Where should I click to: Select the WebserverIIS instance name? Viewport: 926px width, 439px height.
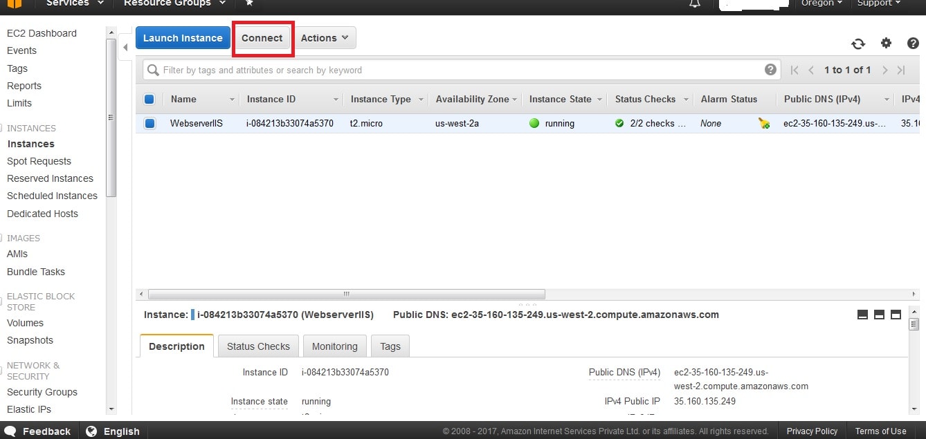pos(197,124)
